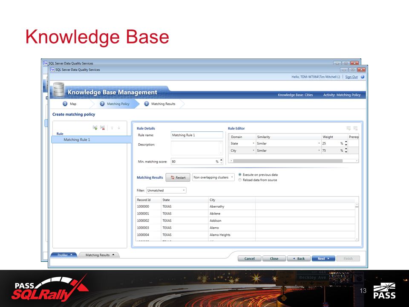409x307 pixels.
Task: Select Matching Rule 1 in rule list
Action: click(x=91, y=140)
